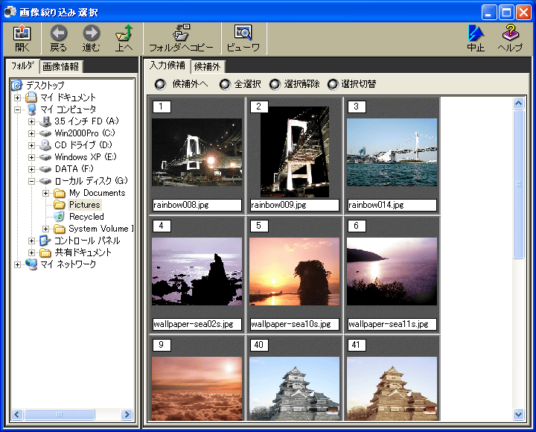Select thumbnail 3 rainbow014.jpg daytime bridge
Viewport: 536px width, 432px height.
tap(392, 152)
